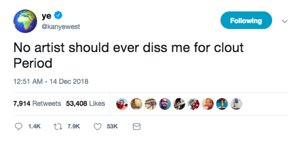This screenshot has height=142, width=302.
Task: Toggle the Following button to unfollow
Action: (x=246, y=21)
